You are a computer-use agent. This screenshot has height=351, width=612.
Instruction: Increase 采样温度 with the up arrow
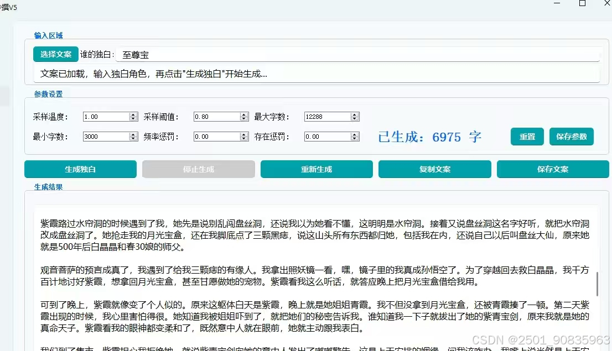(133, 114)
